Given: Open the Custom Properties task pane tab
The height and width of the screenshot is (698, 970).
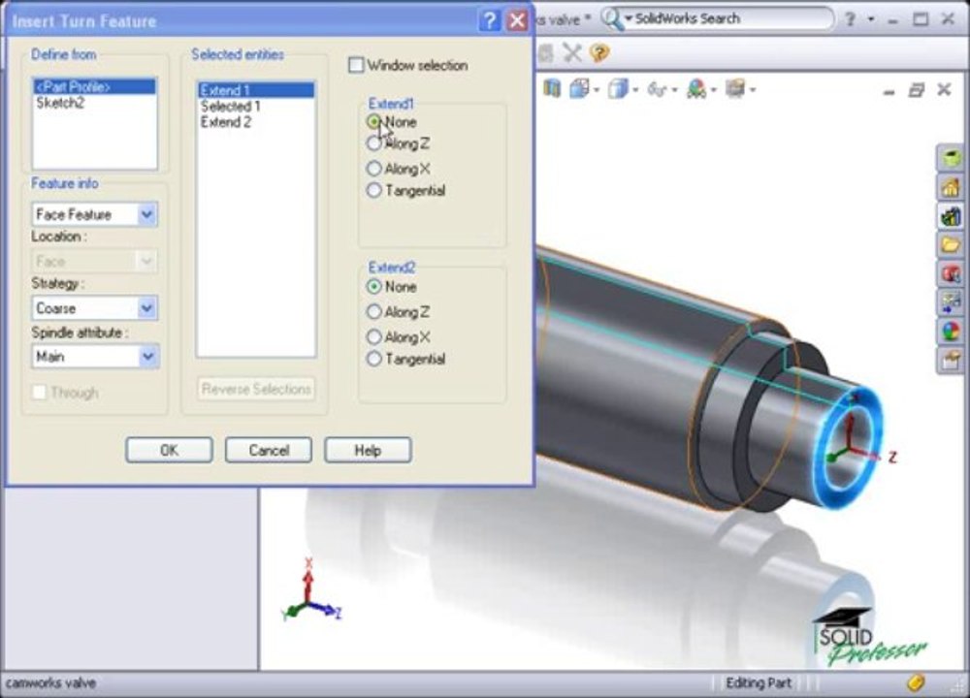Looking at the screenshot, I should 951,360.
